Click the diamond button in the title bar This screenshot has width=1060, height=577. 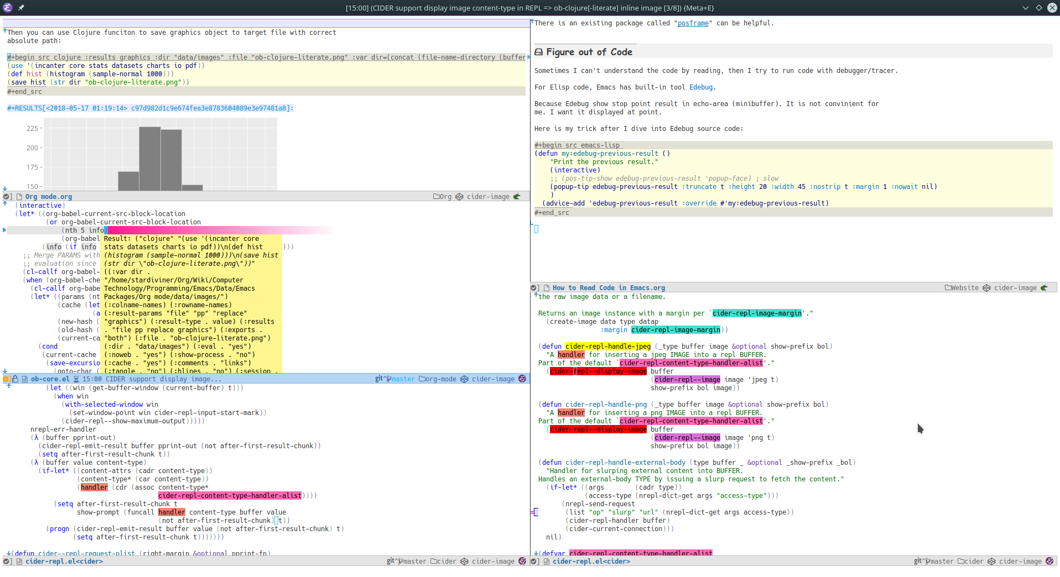tap(1038, 8)
